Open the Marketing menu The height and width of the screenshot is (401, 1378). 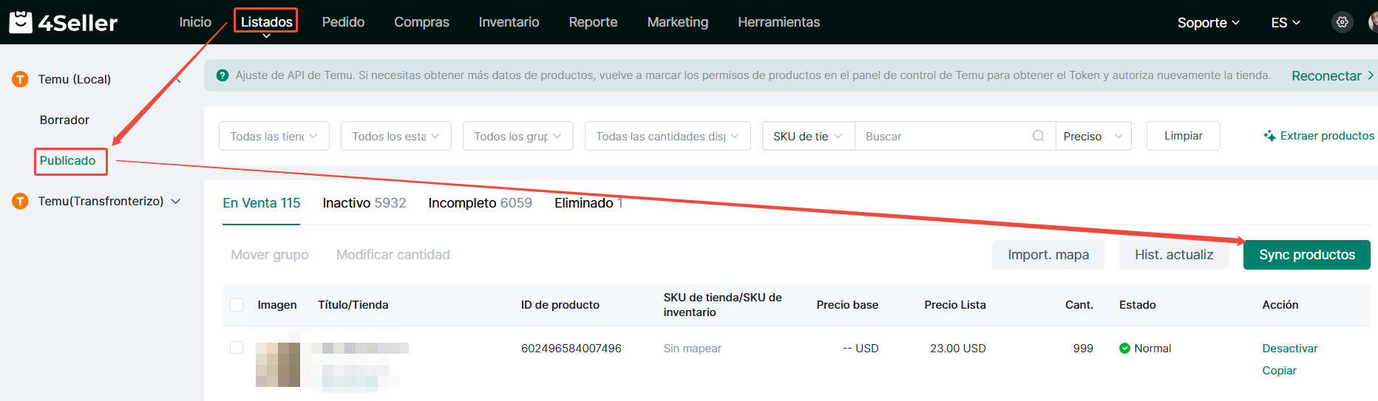pyautogui.click(x=677, y=22)
